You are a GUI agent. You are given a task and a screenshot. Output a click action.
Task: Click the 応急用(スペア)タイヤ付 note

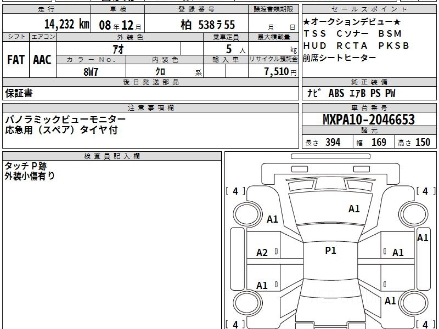(61, 130)
